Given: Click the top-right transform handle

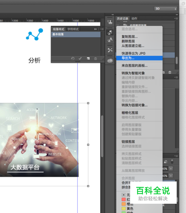Looking at the screenshot, I should pyautogui.click(x=88, y=103).
